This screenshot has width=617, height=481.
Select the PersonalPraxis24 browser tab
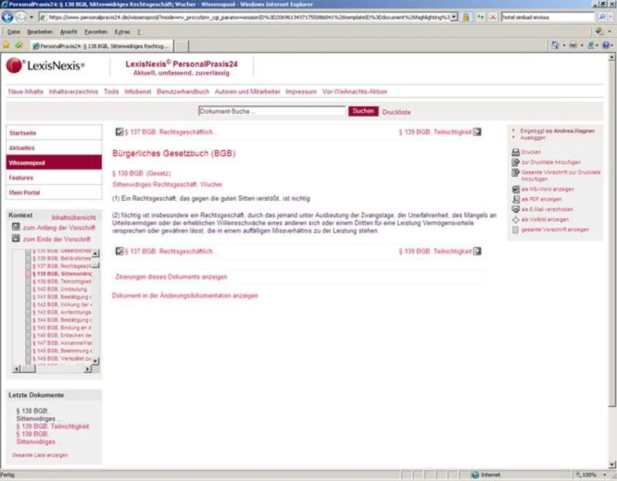pos(102,46)
